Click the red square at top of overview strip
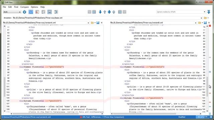This screenshot has width=214, height=120. coord(210,26)
